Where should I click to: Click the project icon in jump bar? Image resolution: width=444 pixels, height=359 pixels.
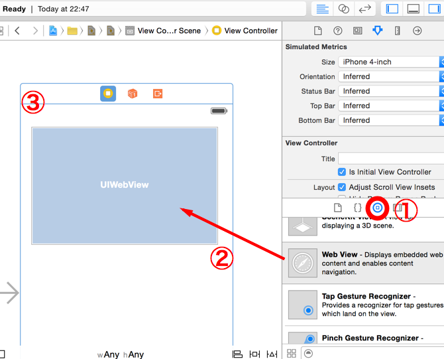pos(53,31)
